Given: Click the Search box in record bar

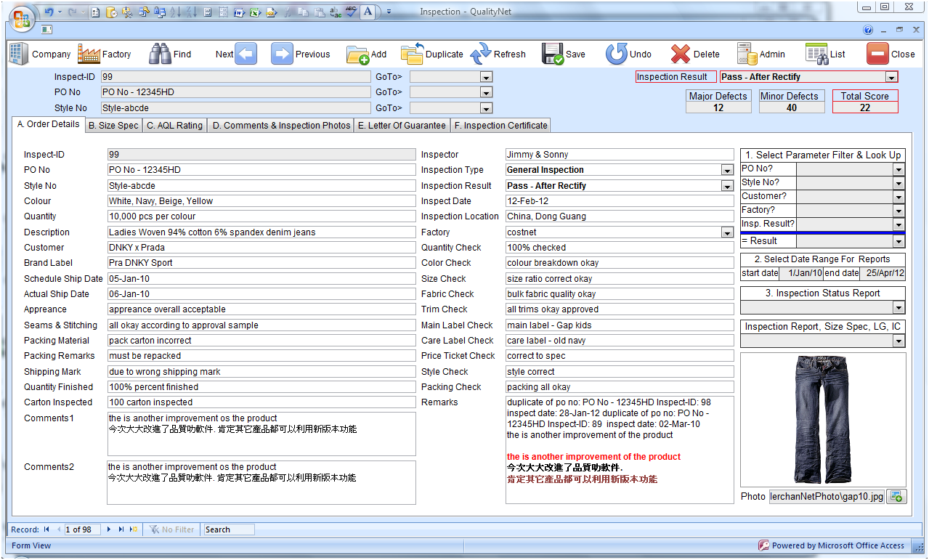Looking at the screenshot, I should [228, 529].
